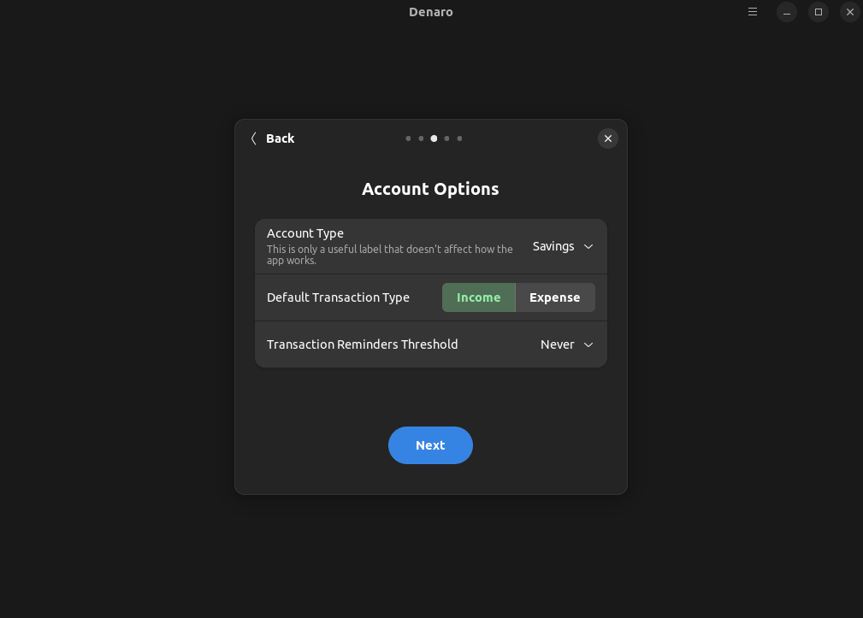Open the Savings account type dropdown
The height and width of the screenshot is (618, 863).
(x=563, y=246)
